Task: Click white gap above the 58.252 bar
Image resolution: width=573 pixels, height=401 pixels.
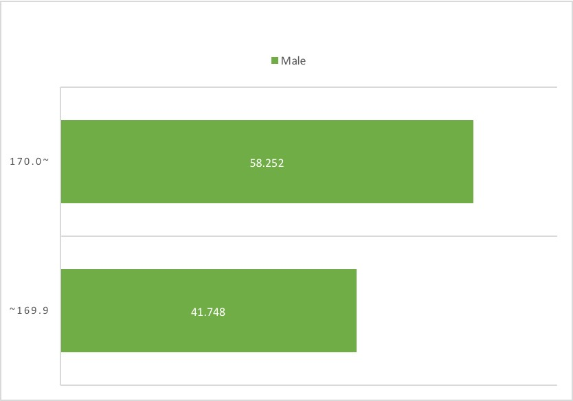Action: tap(308, 104)
